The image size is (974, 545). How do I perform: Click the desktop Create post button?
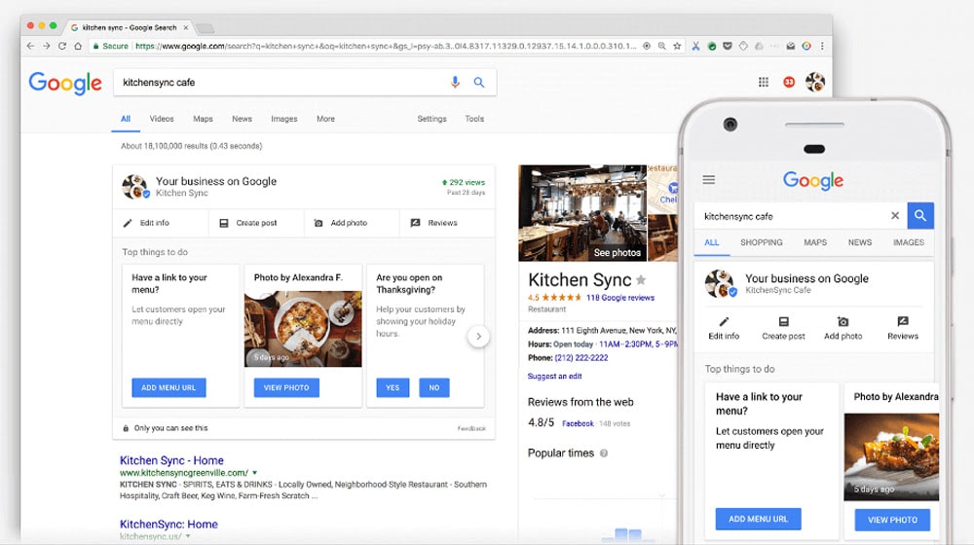click(256, 223)
